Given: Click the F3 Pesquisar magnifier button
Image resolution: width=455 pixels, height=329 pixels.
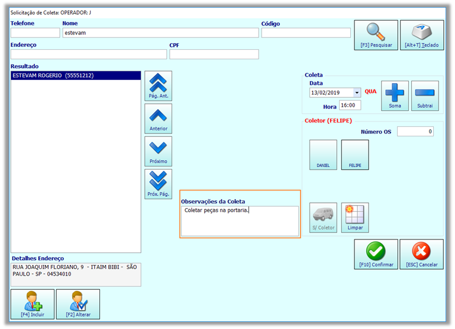Looking at the screenshot, I should click(376, 35).
